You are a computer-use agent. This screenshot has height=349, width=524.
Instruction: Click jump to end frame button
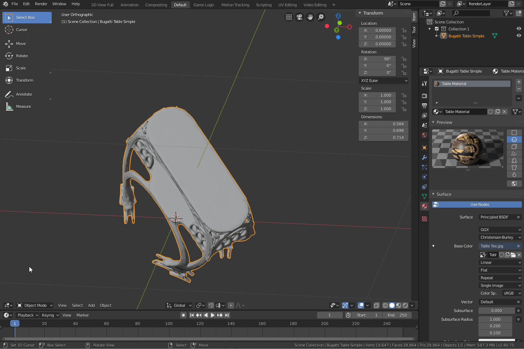227,315
